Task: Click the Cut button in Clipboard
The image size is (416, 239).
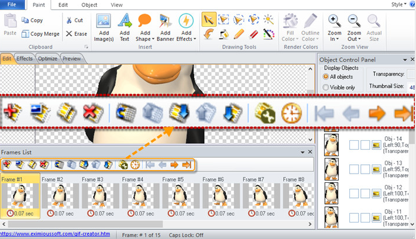Action: pos(74,20)
